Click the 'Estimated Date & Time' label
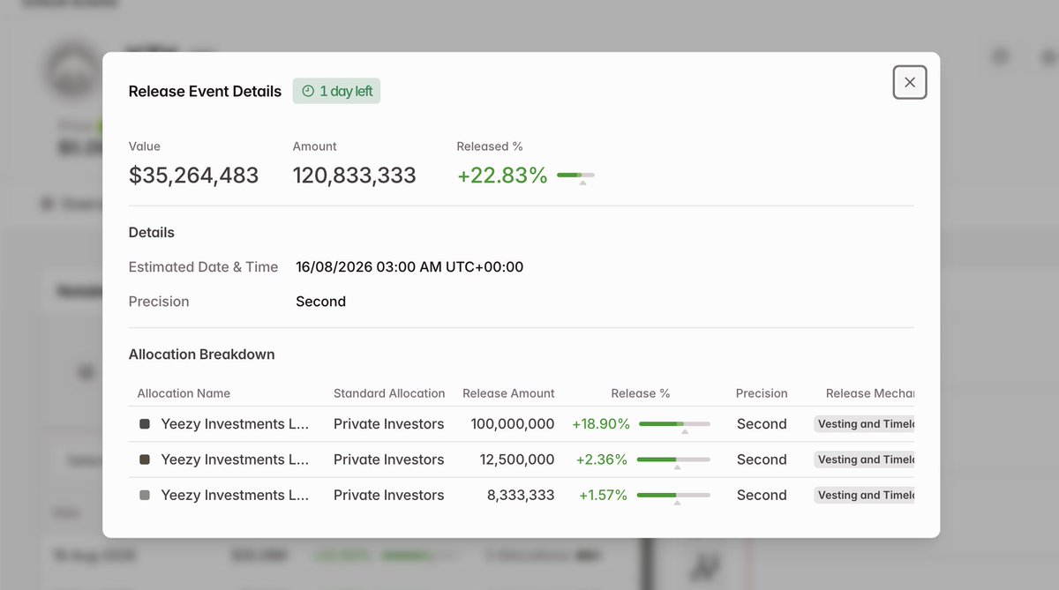The image size is (1059, 590). pyautogui.click(x=204, y=267)
